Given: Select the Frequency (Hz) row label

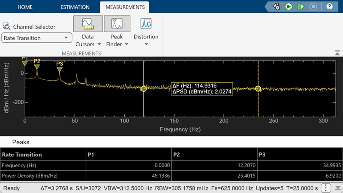Looking at the screenshot, I should tap(19, 165).
